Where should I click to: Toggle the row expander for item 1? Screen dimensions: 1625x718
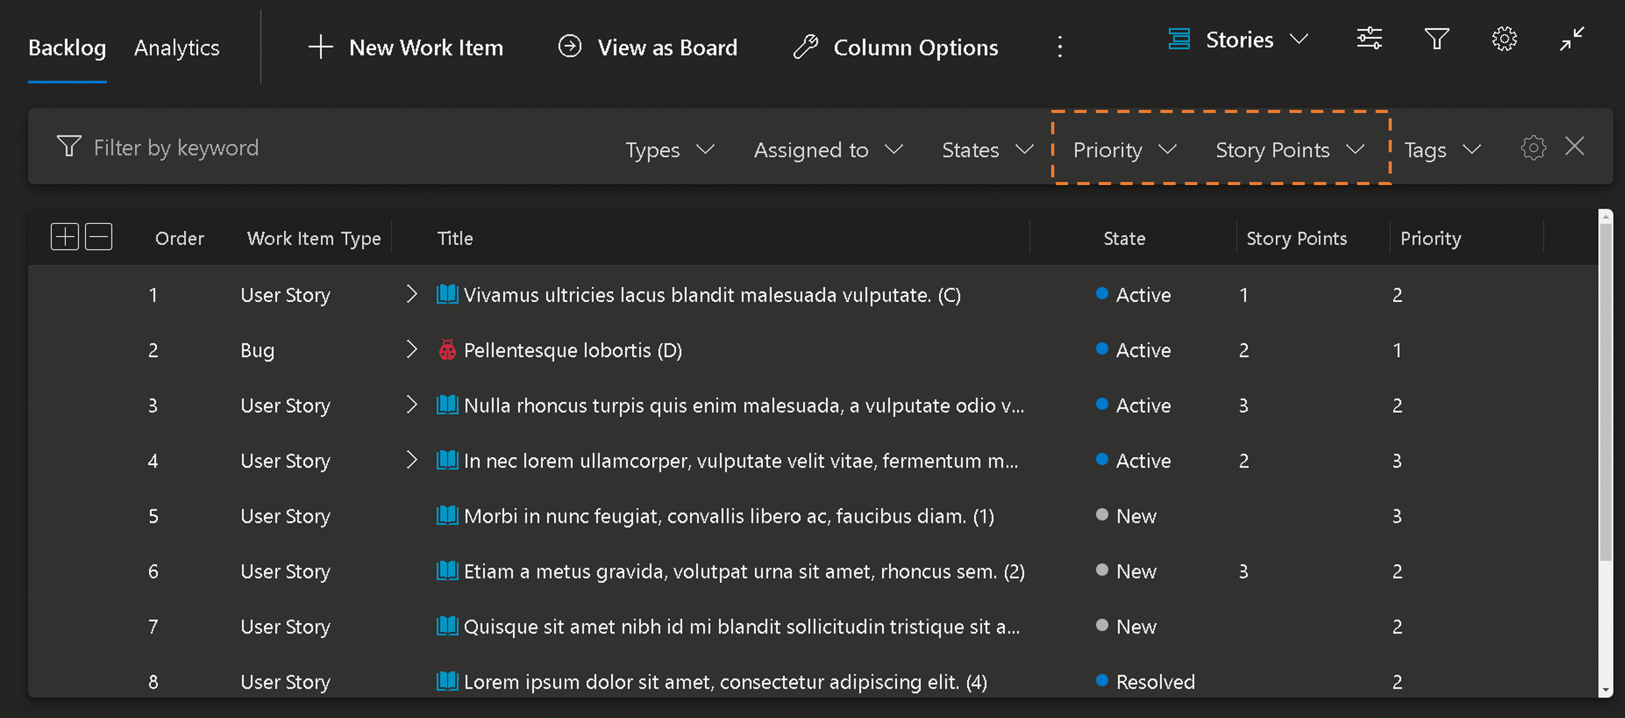pos(411,295)
